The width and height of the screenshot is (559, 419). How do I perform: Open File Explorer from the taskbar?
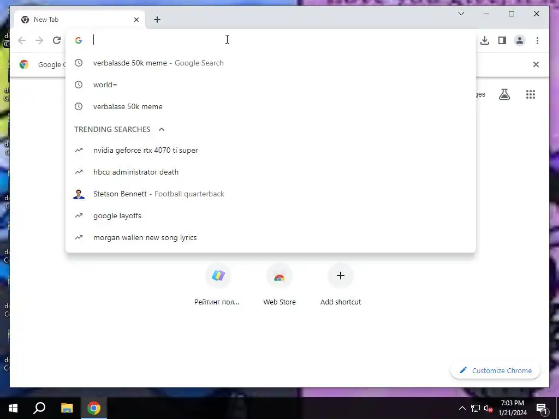click(x=67, y=408)
